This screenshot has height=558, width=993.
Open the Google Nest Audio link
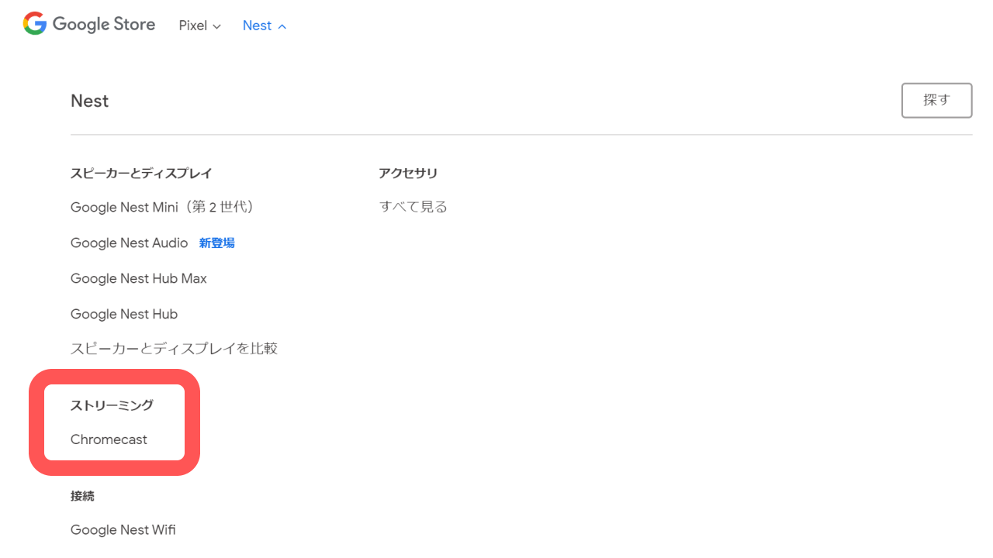pos(129,243)
